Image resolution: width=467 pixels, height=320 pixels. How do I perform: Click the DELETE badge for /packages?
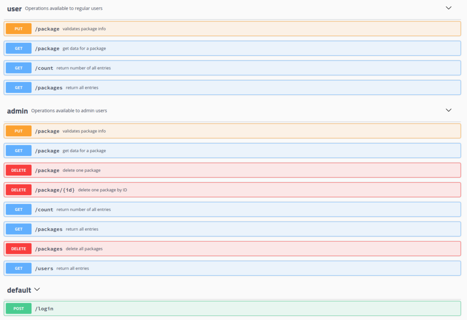point(18,249)
